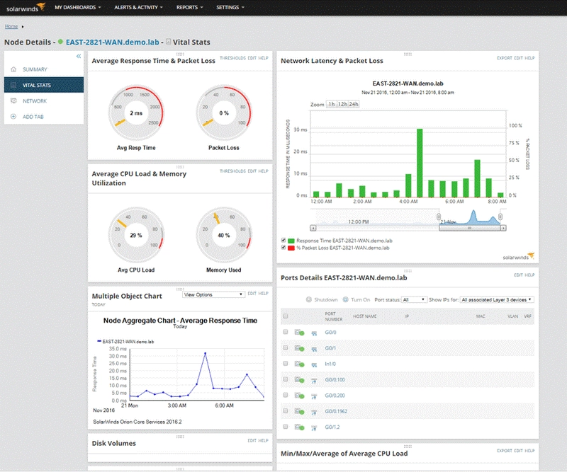Image resolution: width=567 pixels, height=472 pixels.
Task: Click interface type icon for Gi0/1
Action: click(314, 349)
